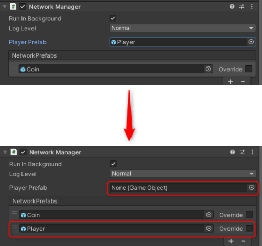Viewport: 262px width, 246px height.
Task: Click Player Prefab label in lower panel
Action: [x=28, y=188]
